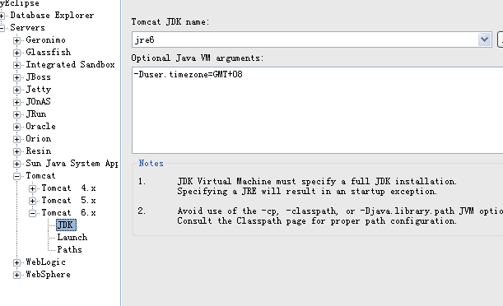Select the JBoss tree label

(38, 77)
